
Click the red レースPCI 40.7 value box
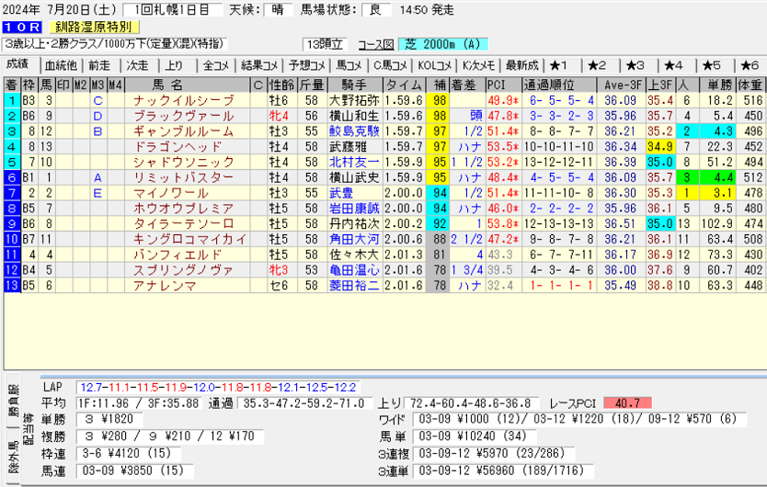coord(628,402)
